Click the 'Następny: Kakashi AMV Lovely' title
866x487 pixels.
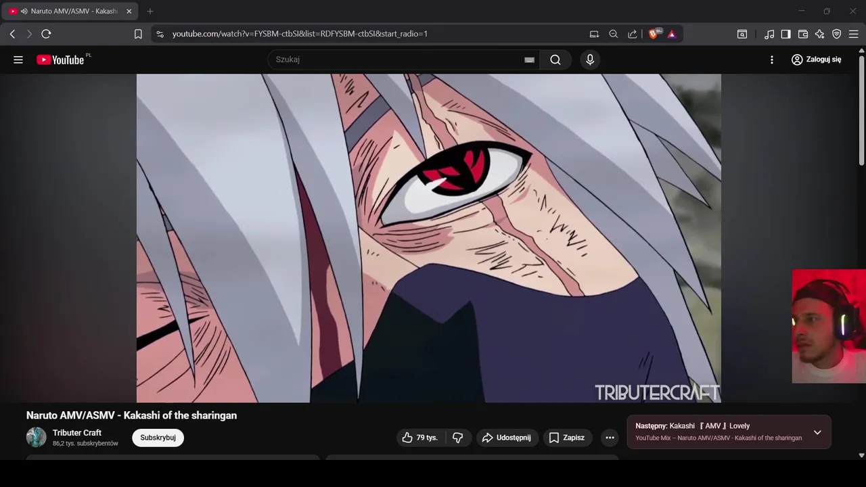tap(692, 426)
